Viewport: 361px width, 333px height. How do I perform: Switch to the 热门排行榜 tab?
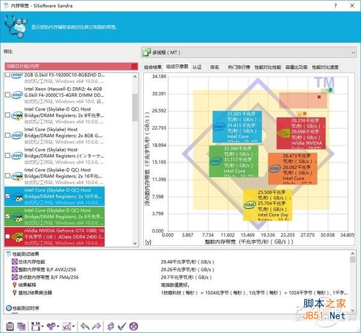(239, 67)
